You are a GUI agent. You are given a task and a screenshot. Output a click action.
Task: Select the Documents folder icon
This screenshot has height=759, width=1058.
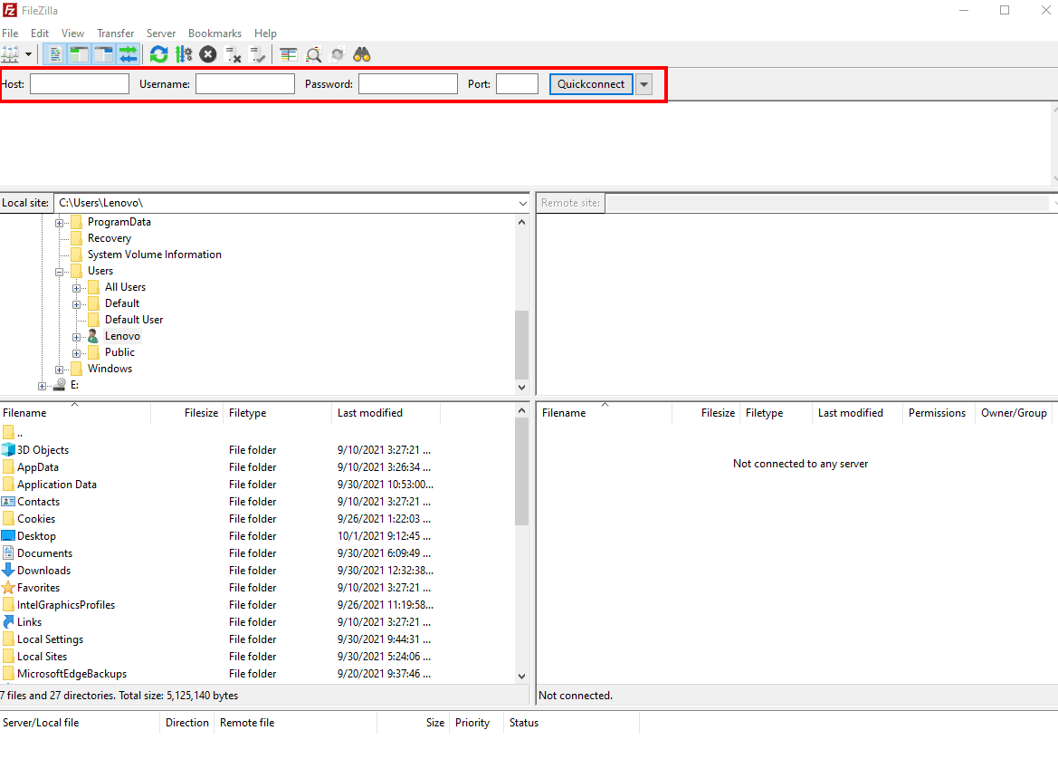point(8,552)
